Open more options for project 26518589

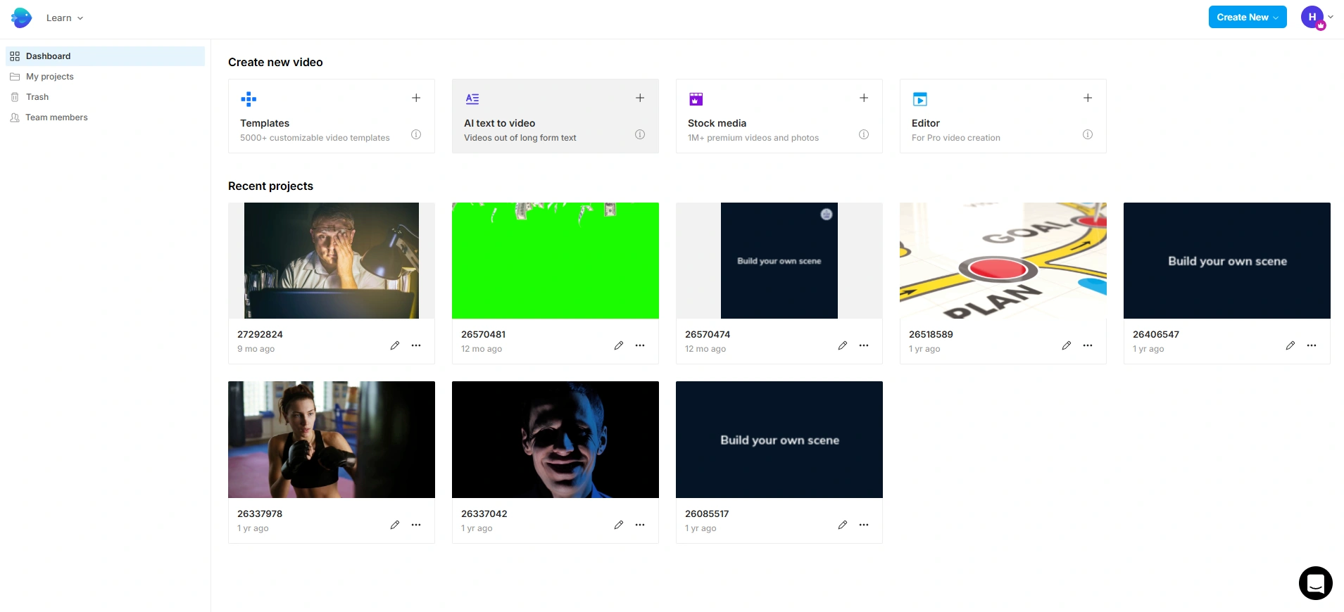(1088, 345)
